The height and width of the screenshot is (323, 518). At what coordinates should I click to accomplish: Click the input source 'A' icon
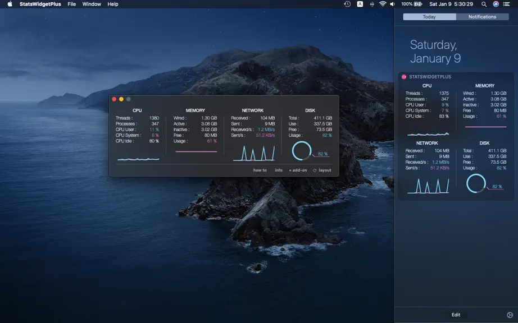pos(360,4)
